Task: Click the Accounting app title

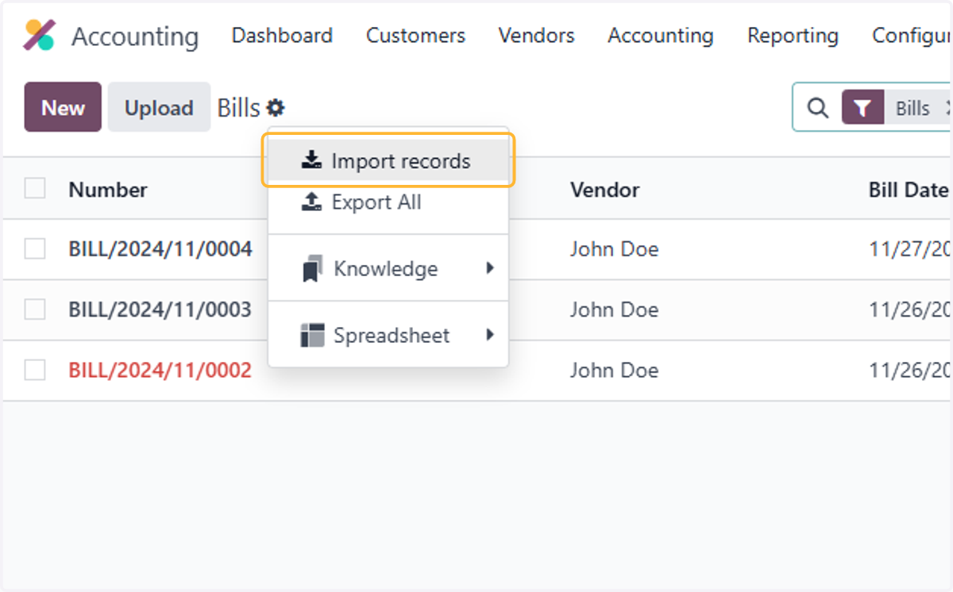Action: coord(135,37)
